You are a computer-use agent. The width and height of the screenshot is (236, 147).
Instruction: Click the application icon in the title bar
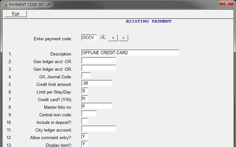5,5
